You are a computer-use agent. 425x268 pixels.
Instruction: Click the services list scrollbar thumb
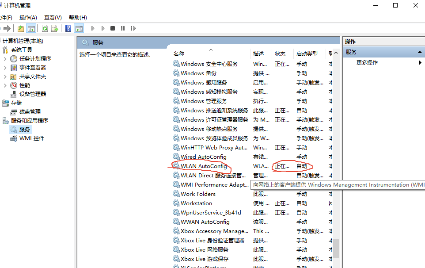pos(336,249)
